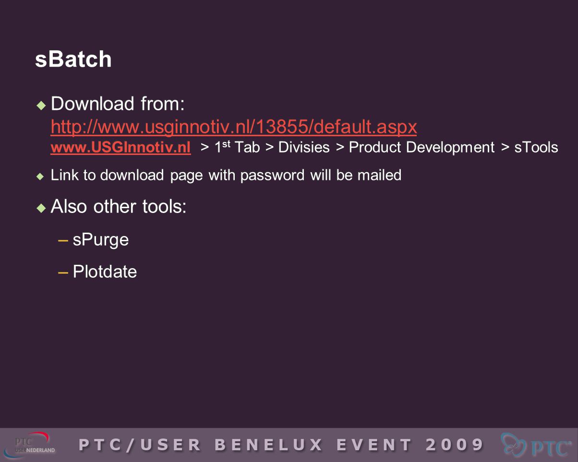Click the Also other tools bullet diamond
The height and width of the screenshot is (462, 578).
41,207
